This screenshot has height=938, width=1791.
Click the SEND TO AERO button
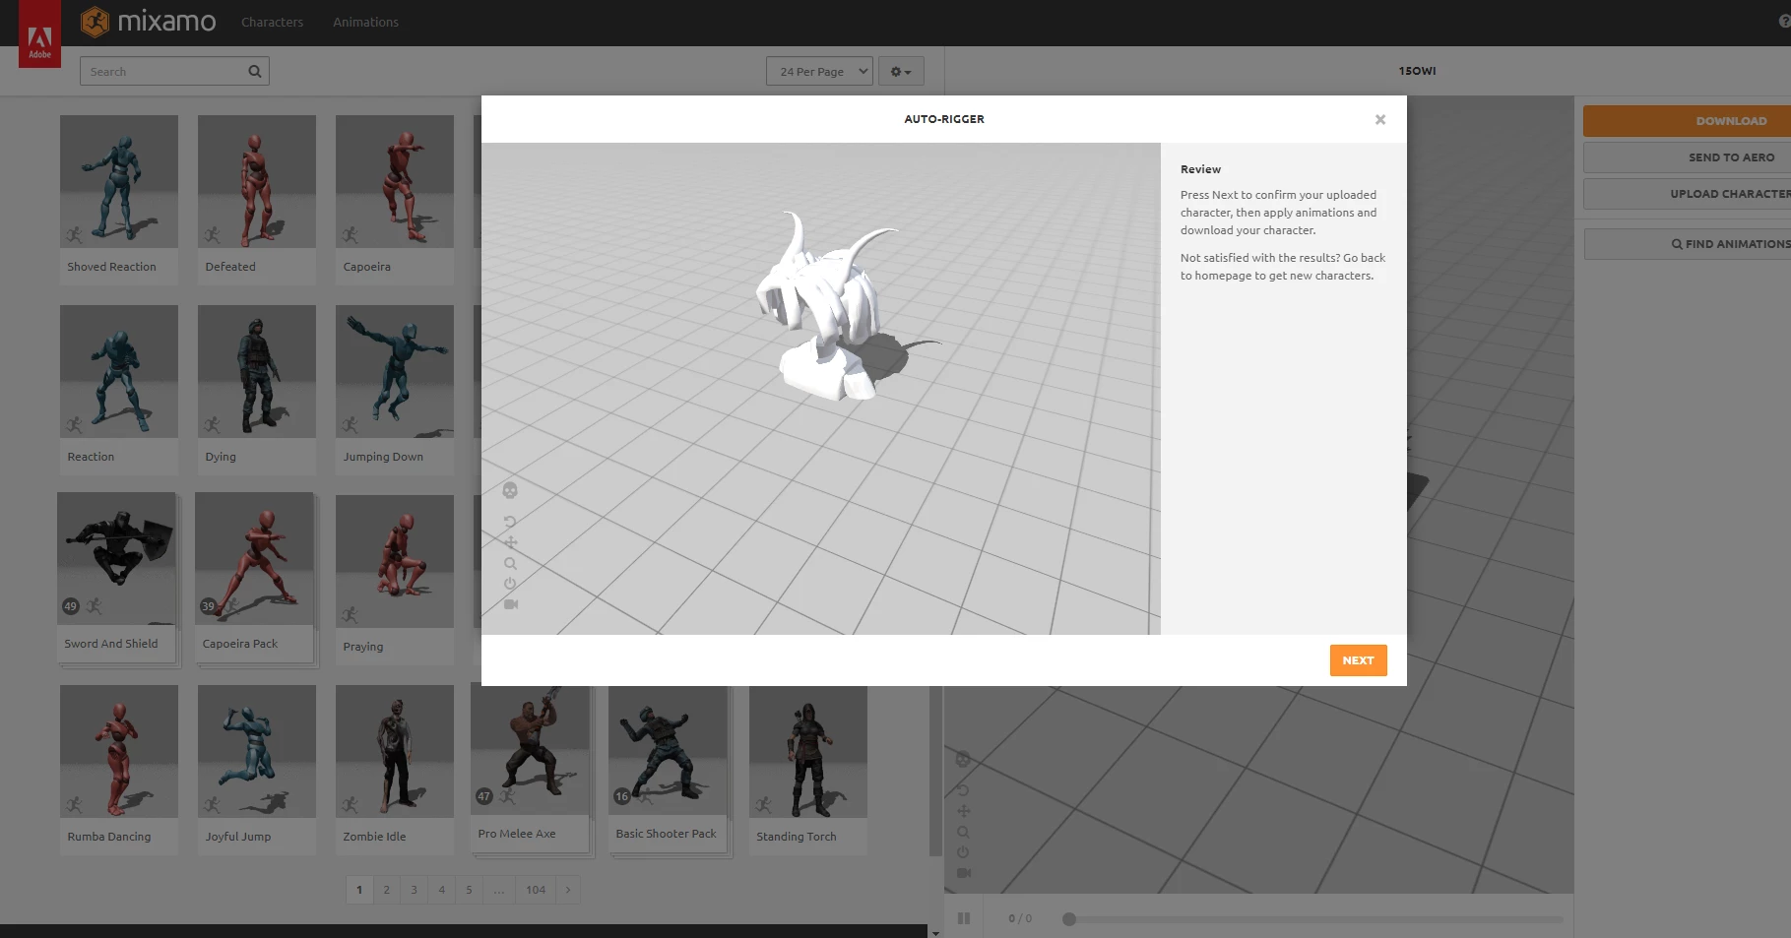(1687, 157)
